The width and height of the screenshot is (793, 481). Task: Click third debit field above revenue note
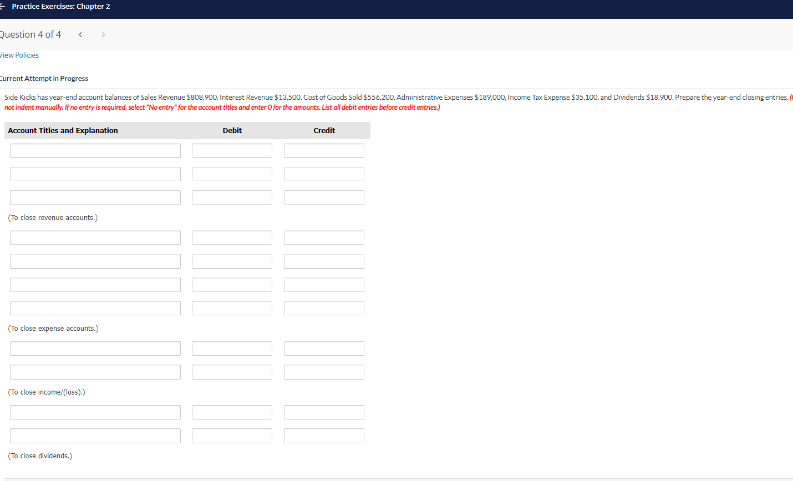(x=232, y=197)
